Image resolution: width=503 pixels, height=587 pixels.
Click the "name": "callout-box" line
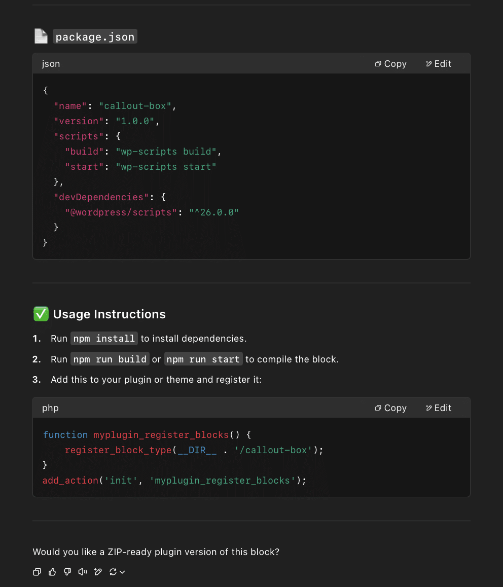pos(115,106)
